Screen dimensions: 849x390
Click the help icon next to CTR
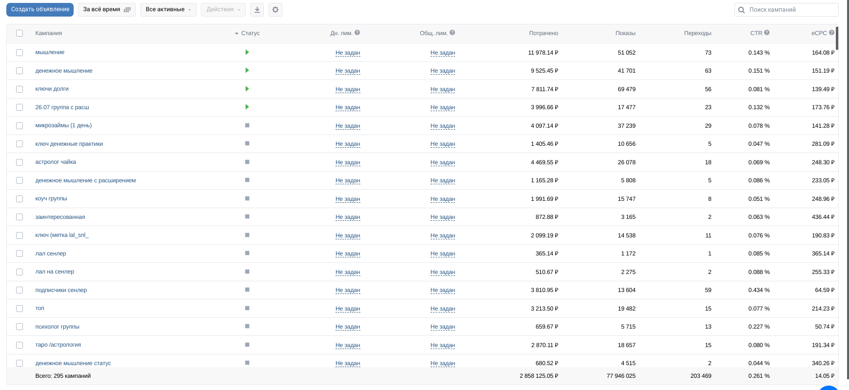pyautogui.click(x=767, y=33)
